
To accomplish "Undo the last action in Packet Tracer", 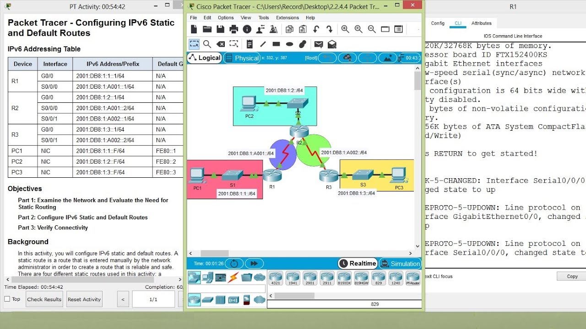I will pos(316,29).
